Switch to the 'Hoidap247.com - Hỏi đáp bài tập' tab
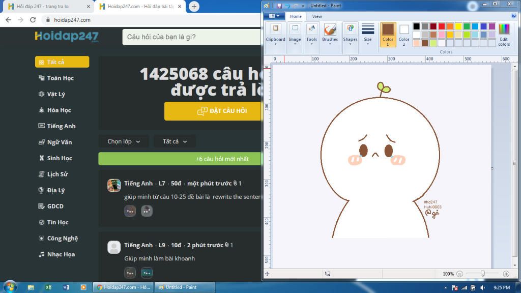This screenshot has width=521, height=293. [x=140, y=7]
